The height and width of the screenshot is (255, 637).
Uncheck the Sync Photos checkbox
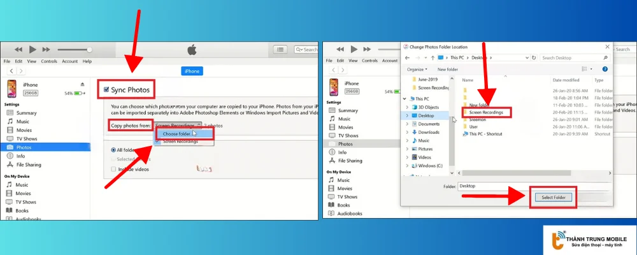pyautogui.click(x=106, y=90)
